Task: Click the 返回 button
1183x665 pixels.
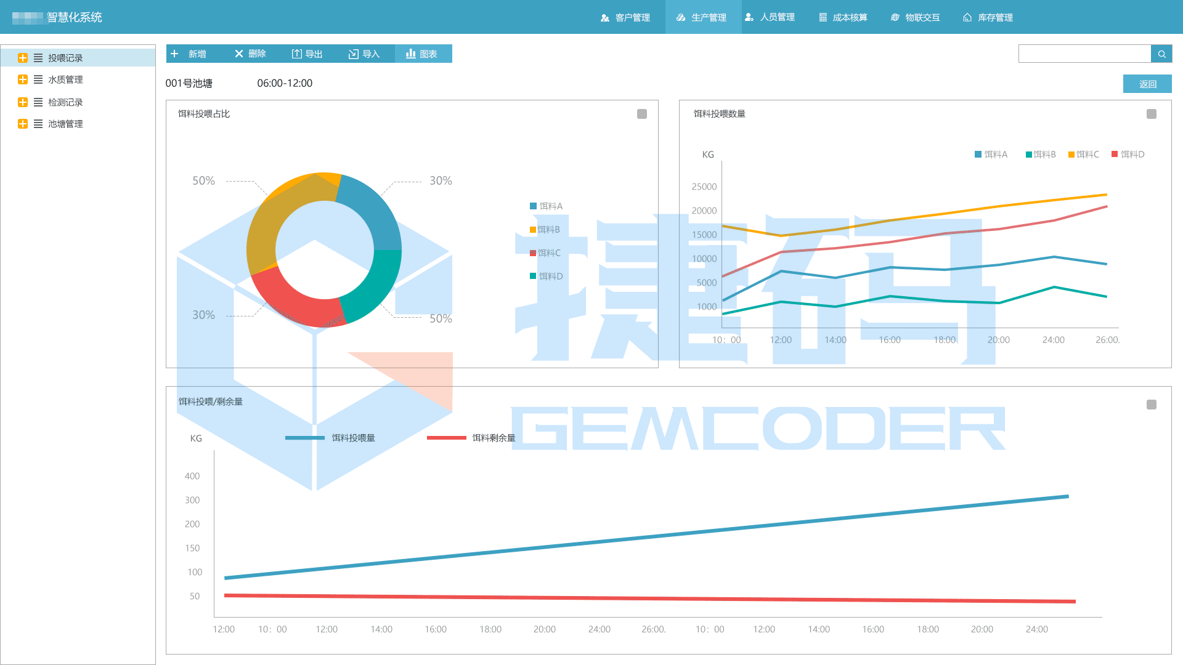Action: 1147,84
